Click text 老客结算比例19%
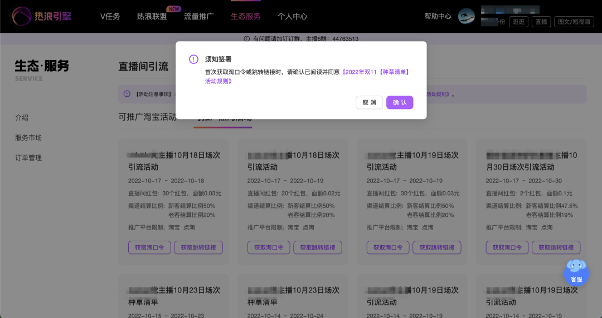Image resolution: width=602 pixels, height=318 pixels. coord(550,215)
